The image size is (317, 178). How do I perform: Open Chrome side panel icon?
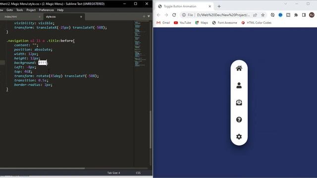click(304, 15)
